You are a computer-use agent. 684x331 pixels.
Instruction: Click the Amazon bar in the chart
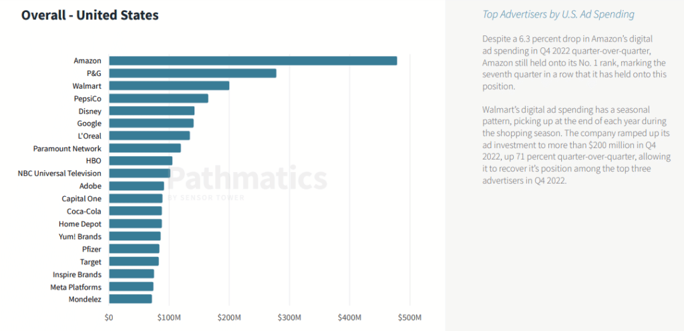[x=252, y=61]
